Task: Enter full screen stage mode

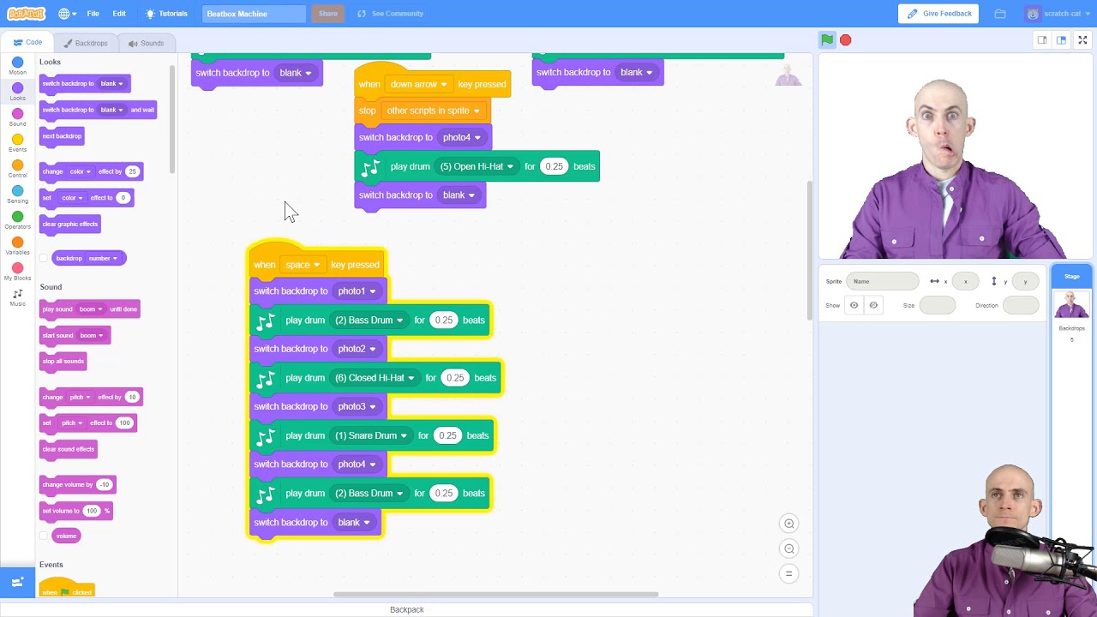Action: 1082,39
